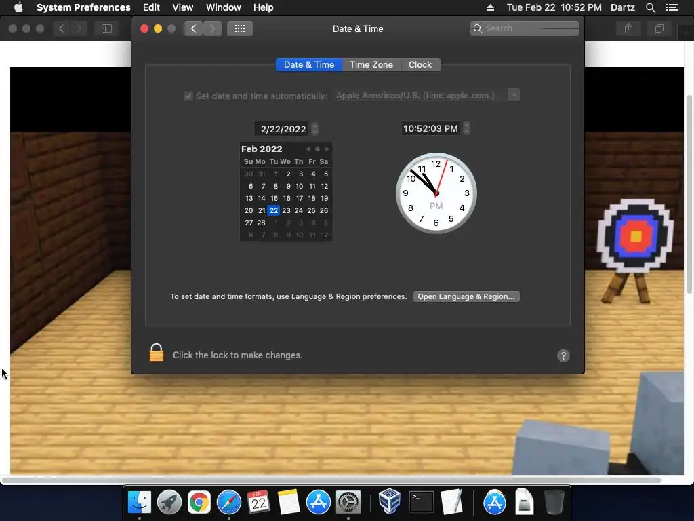The width and height of the screenshot is (694, 521).
Task: Open the help question mark button
Action: click(563, 355)
